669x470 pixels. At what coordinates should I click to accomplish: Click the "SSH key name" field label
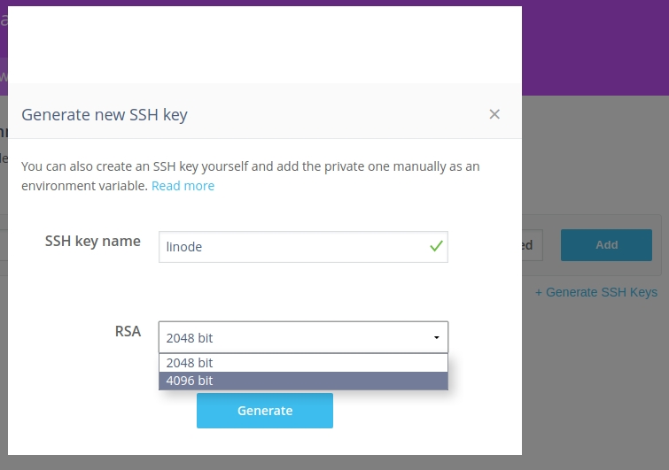tap(92, 241)
